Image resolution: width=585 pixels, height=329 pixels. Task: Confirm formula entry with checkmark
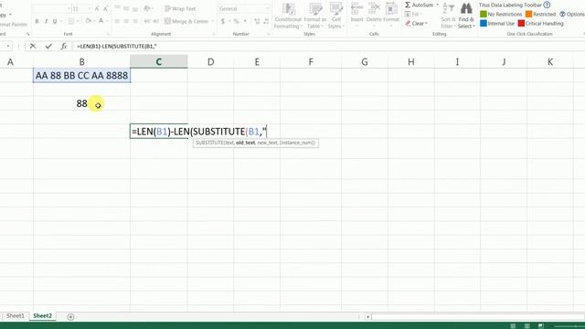pyautogui.click(x=48, y=47)
